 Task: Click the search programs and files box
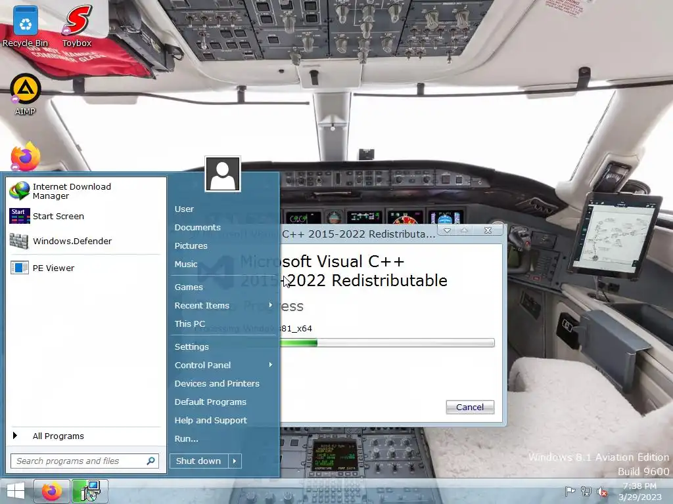pos(85,461)
